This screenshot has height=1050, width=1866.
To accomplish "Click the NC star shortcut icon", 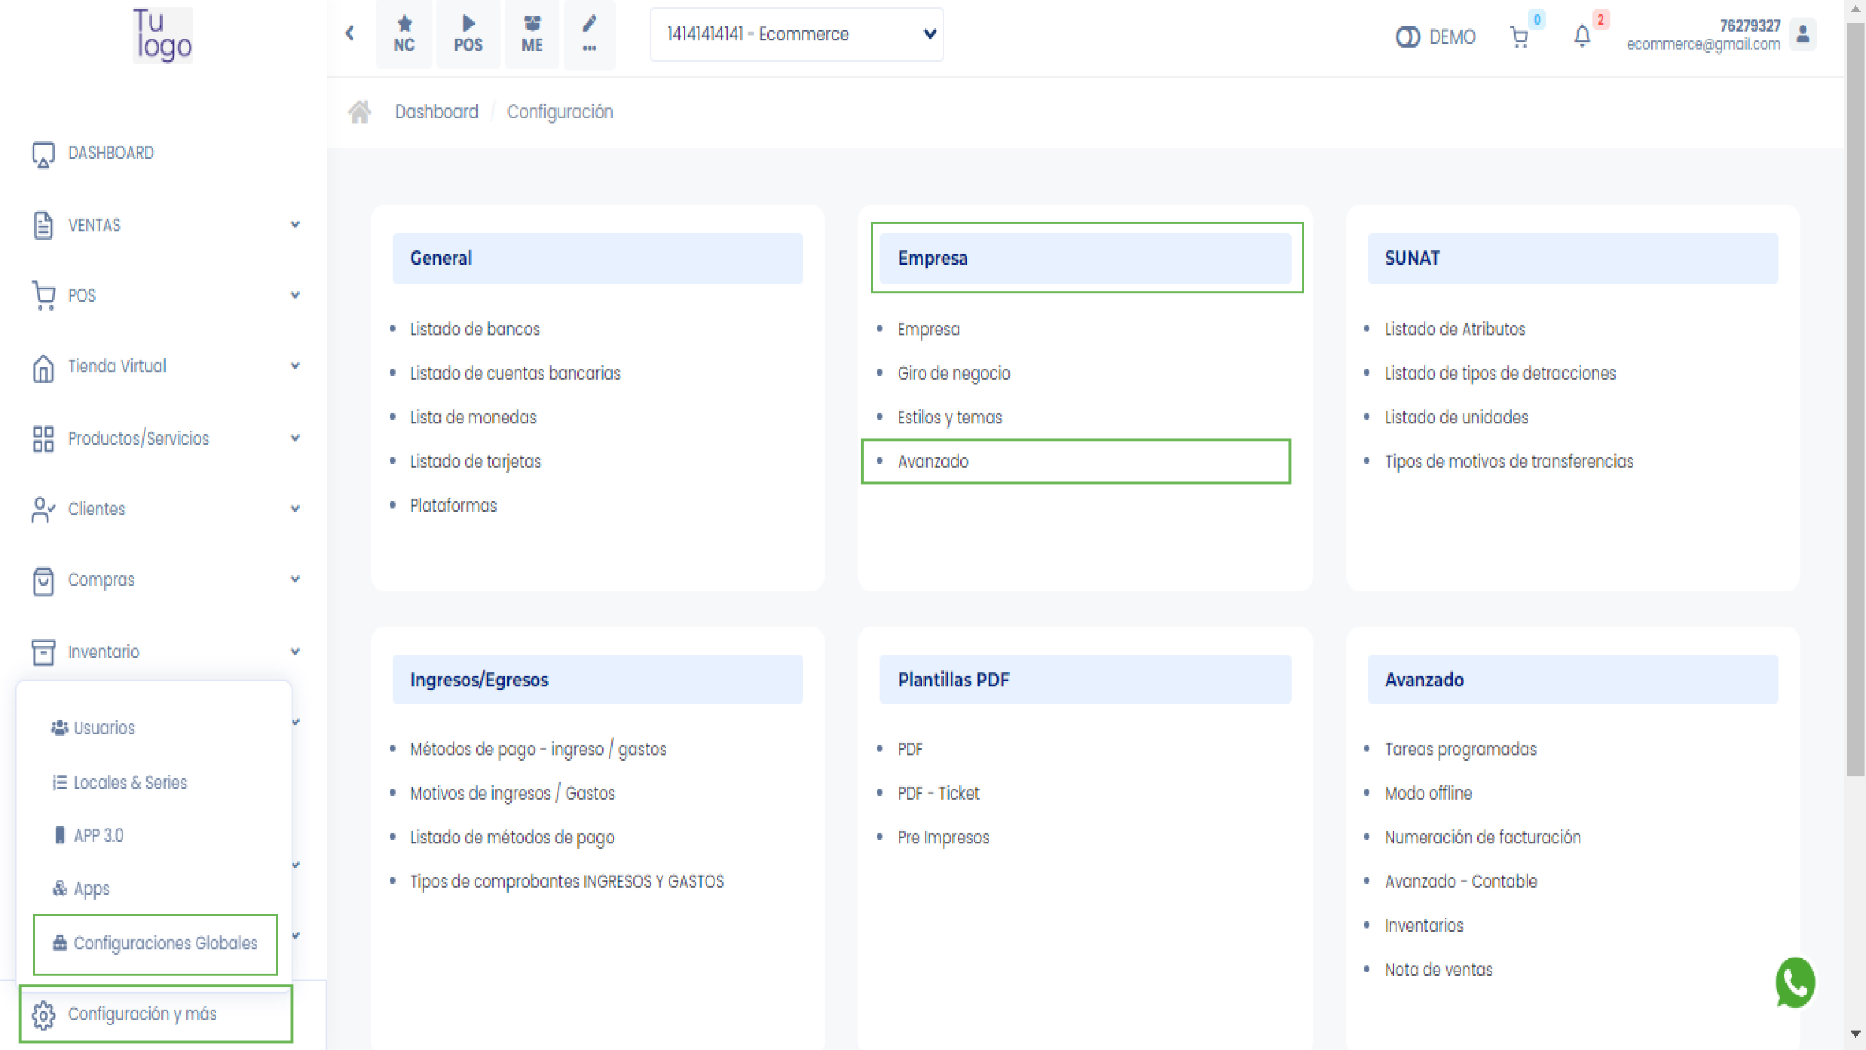I will (403, 34).
